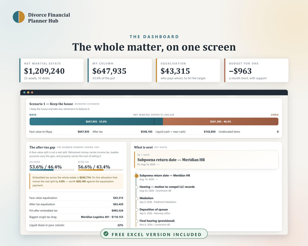The height and width of the screenshot is (246, 308).
Task: Open the Budget For One −$963 card
Action: tap(256, 70)
